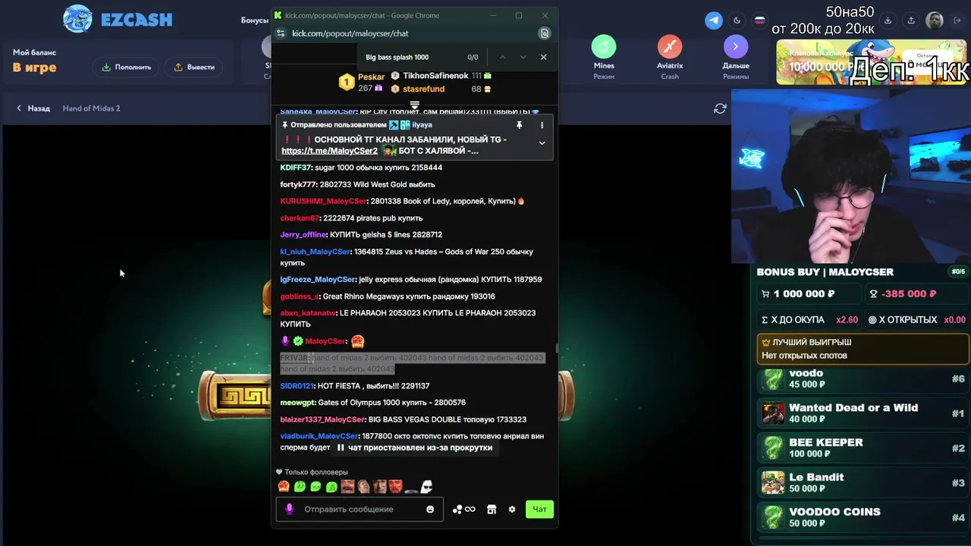
Task: Click chat username SIDR0121
Action: click(x=297, y=386)
